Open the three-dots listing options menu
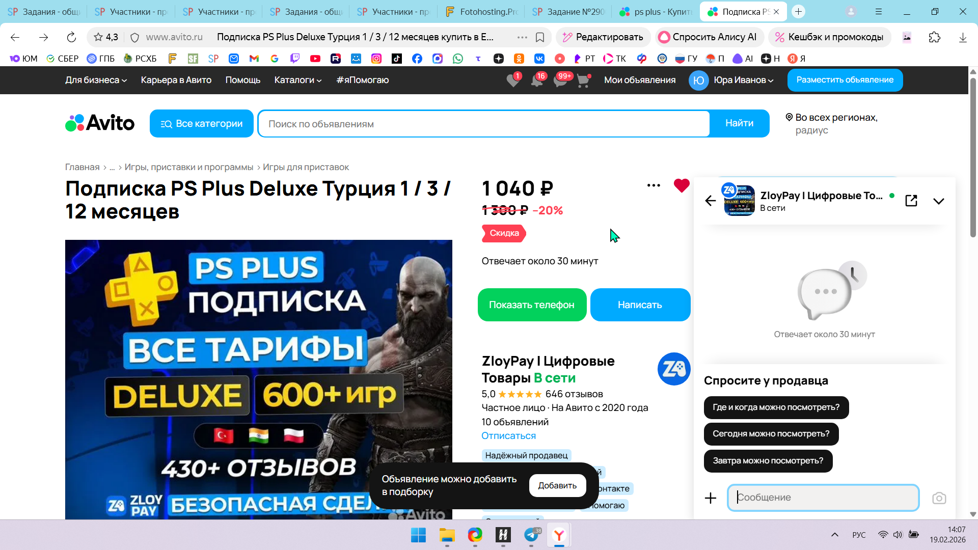This screenshot has width=978, height=550. 654,185
